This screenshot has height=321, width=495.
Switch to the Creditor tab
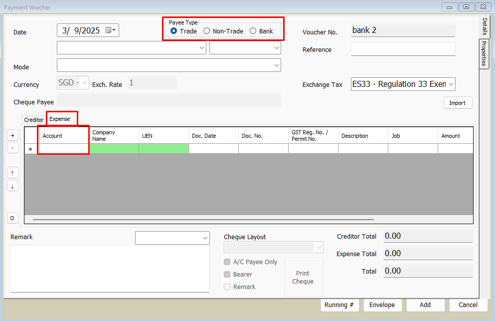(34, 120)
